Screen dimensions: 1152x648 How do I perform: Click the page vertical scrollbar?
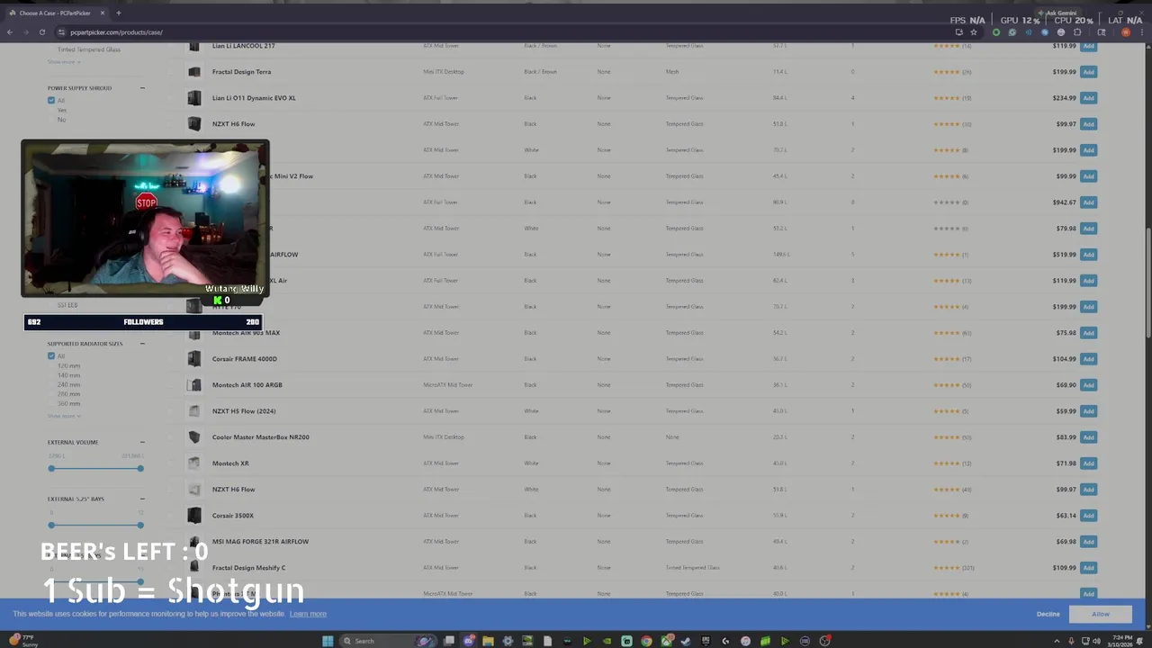pyautogui.click(x=1147, y=283)
